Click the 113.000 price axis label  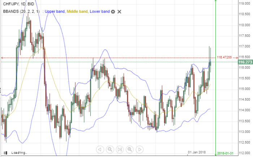click(244, 132)
